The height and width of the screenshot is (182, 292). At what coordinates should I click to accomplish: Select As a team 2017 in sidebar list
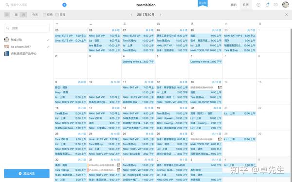pos(21,47)
